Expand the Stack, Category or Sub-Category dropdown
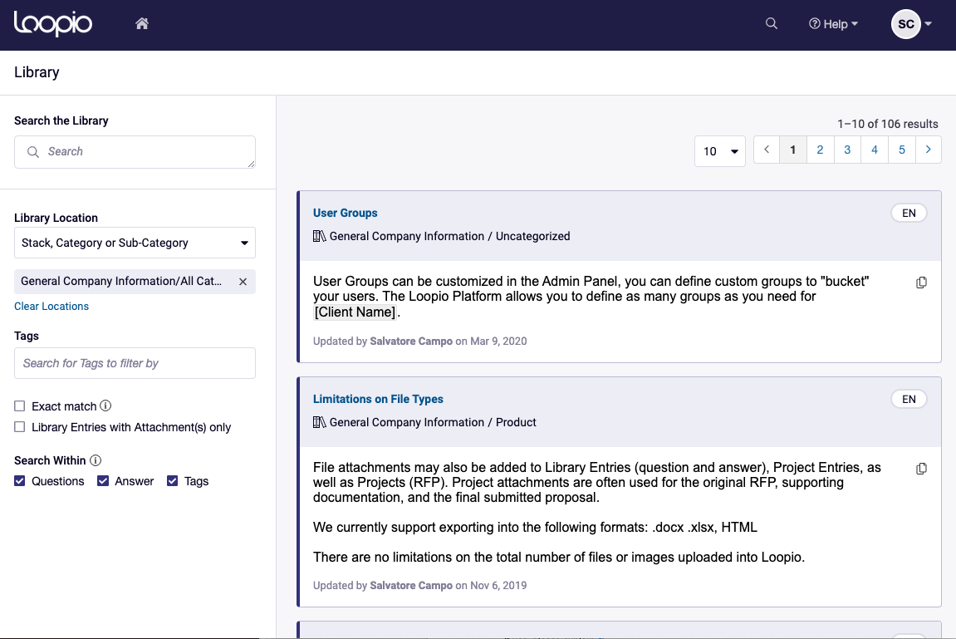956x639 pixels. tap(135, 243)
